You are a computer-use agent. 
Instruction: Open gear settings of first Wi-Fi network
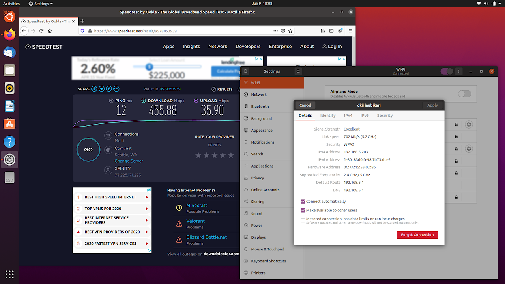469,125
